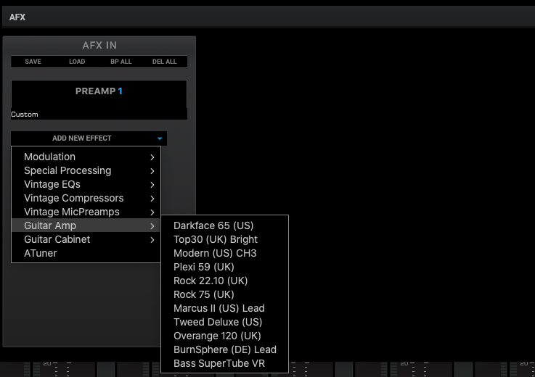Click the chevron next to Special Processing
This screenshot has width=535, height=377.
[152, 171]
